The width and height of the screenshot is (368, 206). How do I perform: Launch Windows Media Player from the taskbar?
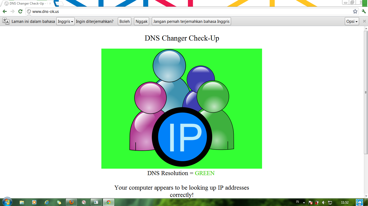pyautogui.click(x=34, y=202)
